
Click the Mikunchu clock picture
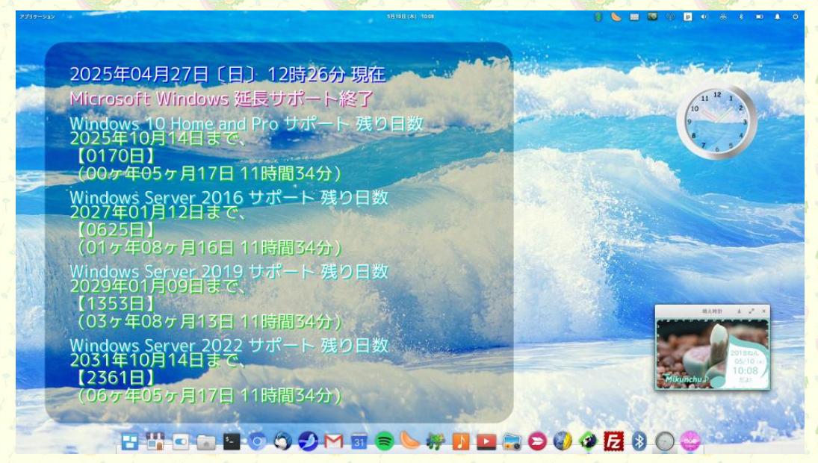[712, 353]
